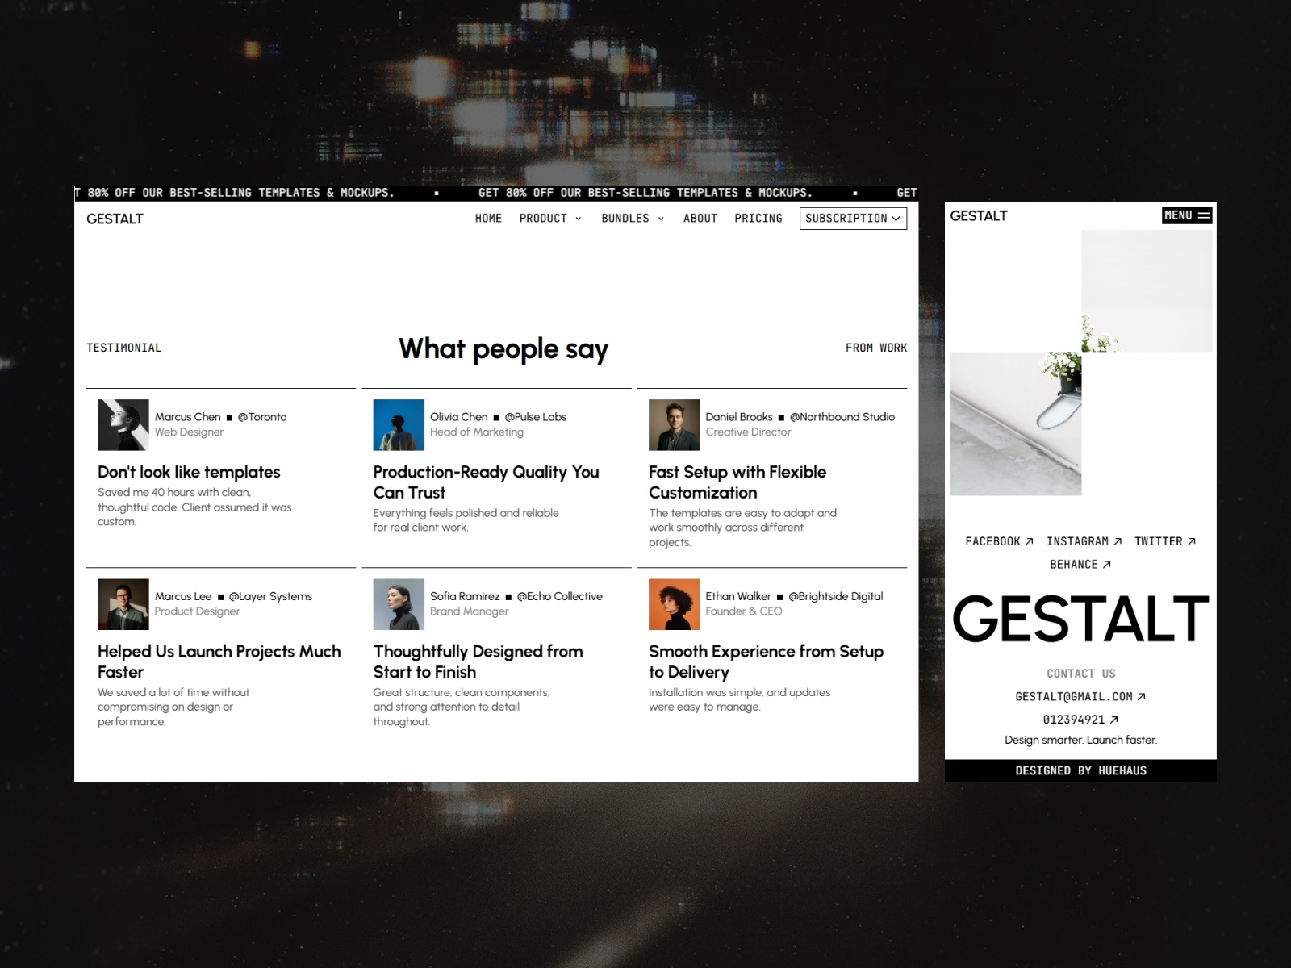This screenshot has height=968, width=1291.
Task: Click the INSTAGRAM arrow icon
Action: coord(1119,541)
